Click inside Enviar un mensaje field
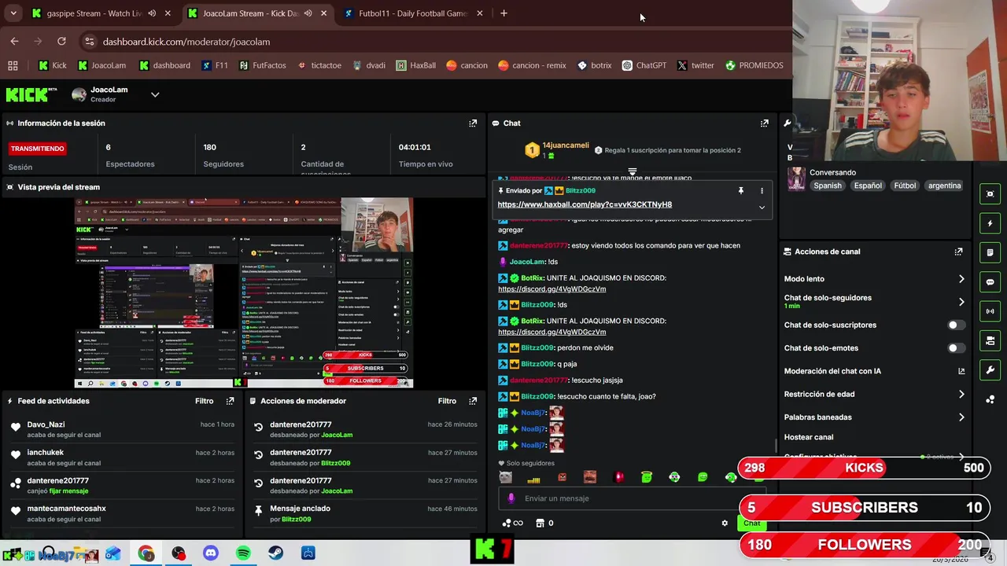1007x566 pixels. click(x=632, y=498)
